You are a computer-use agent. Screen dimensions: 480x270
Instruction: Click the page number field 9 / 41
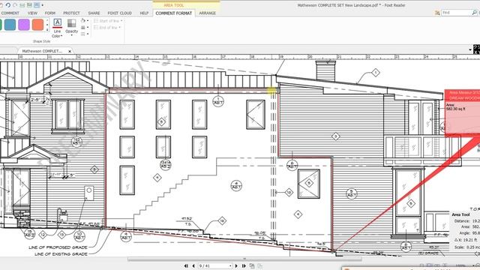[215, 265]
